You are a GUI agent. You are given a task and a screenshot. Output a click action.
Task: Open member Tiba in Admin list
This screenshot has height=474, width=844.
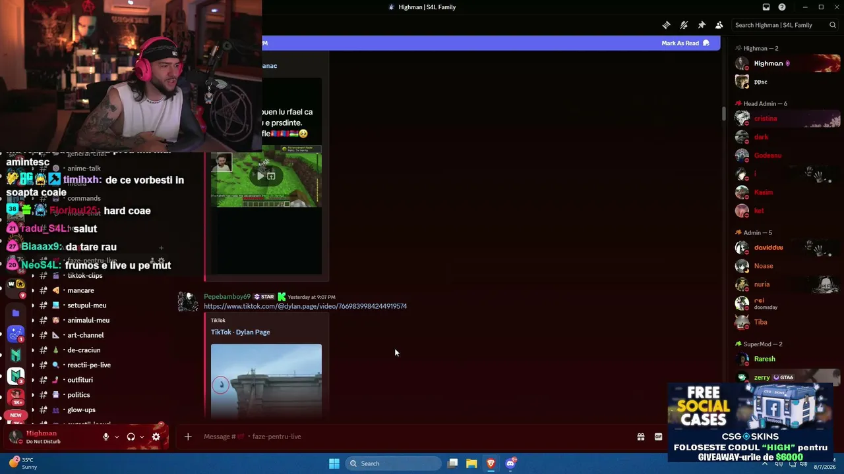click(787, 322)
